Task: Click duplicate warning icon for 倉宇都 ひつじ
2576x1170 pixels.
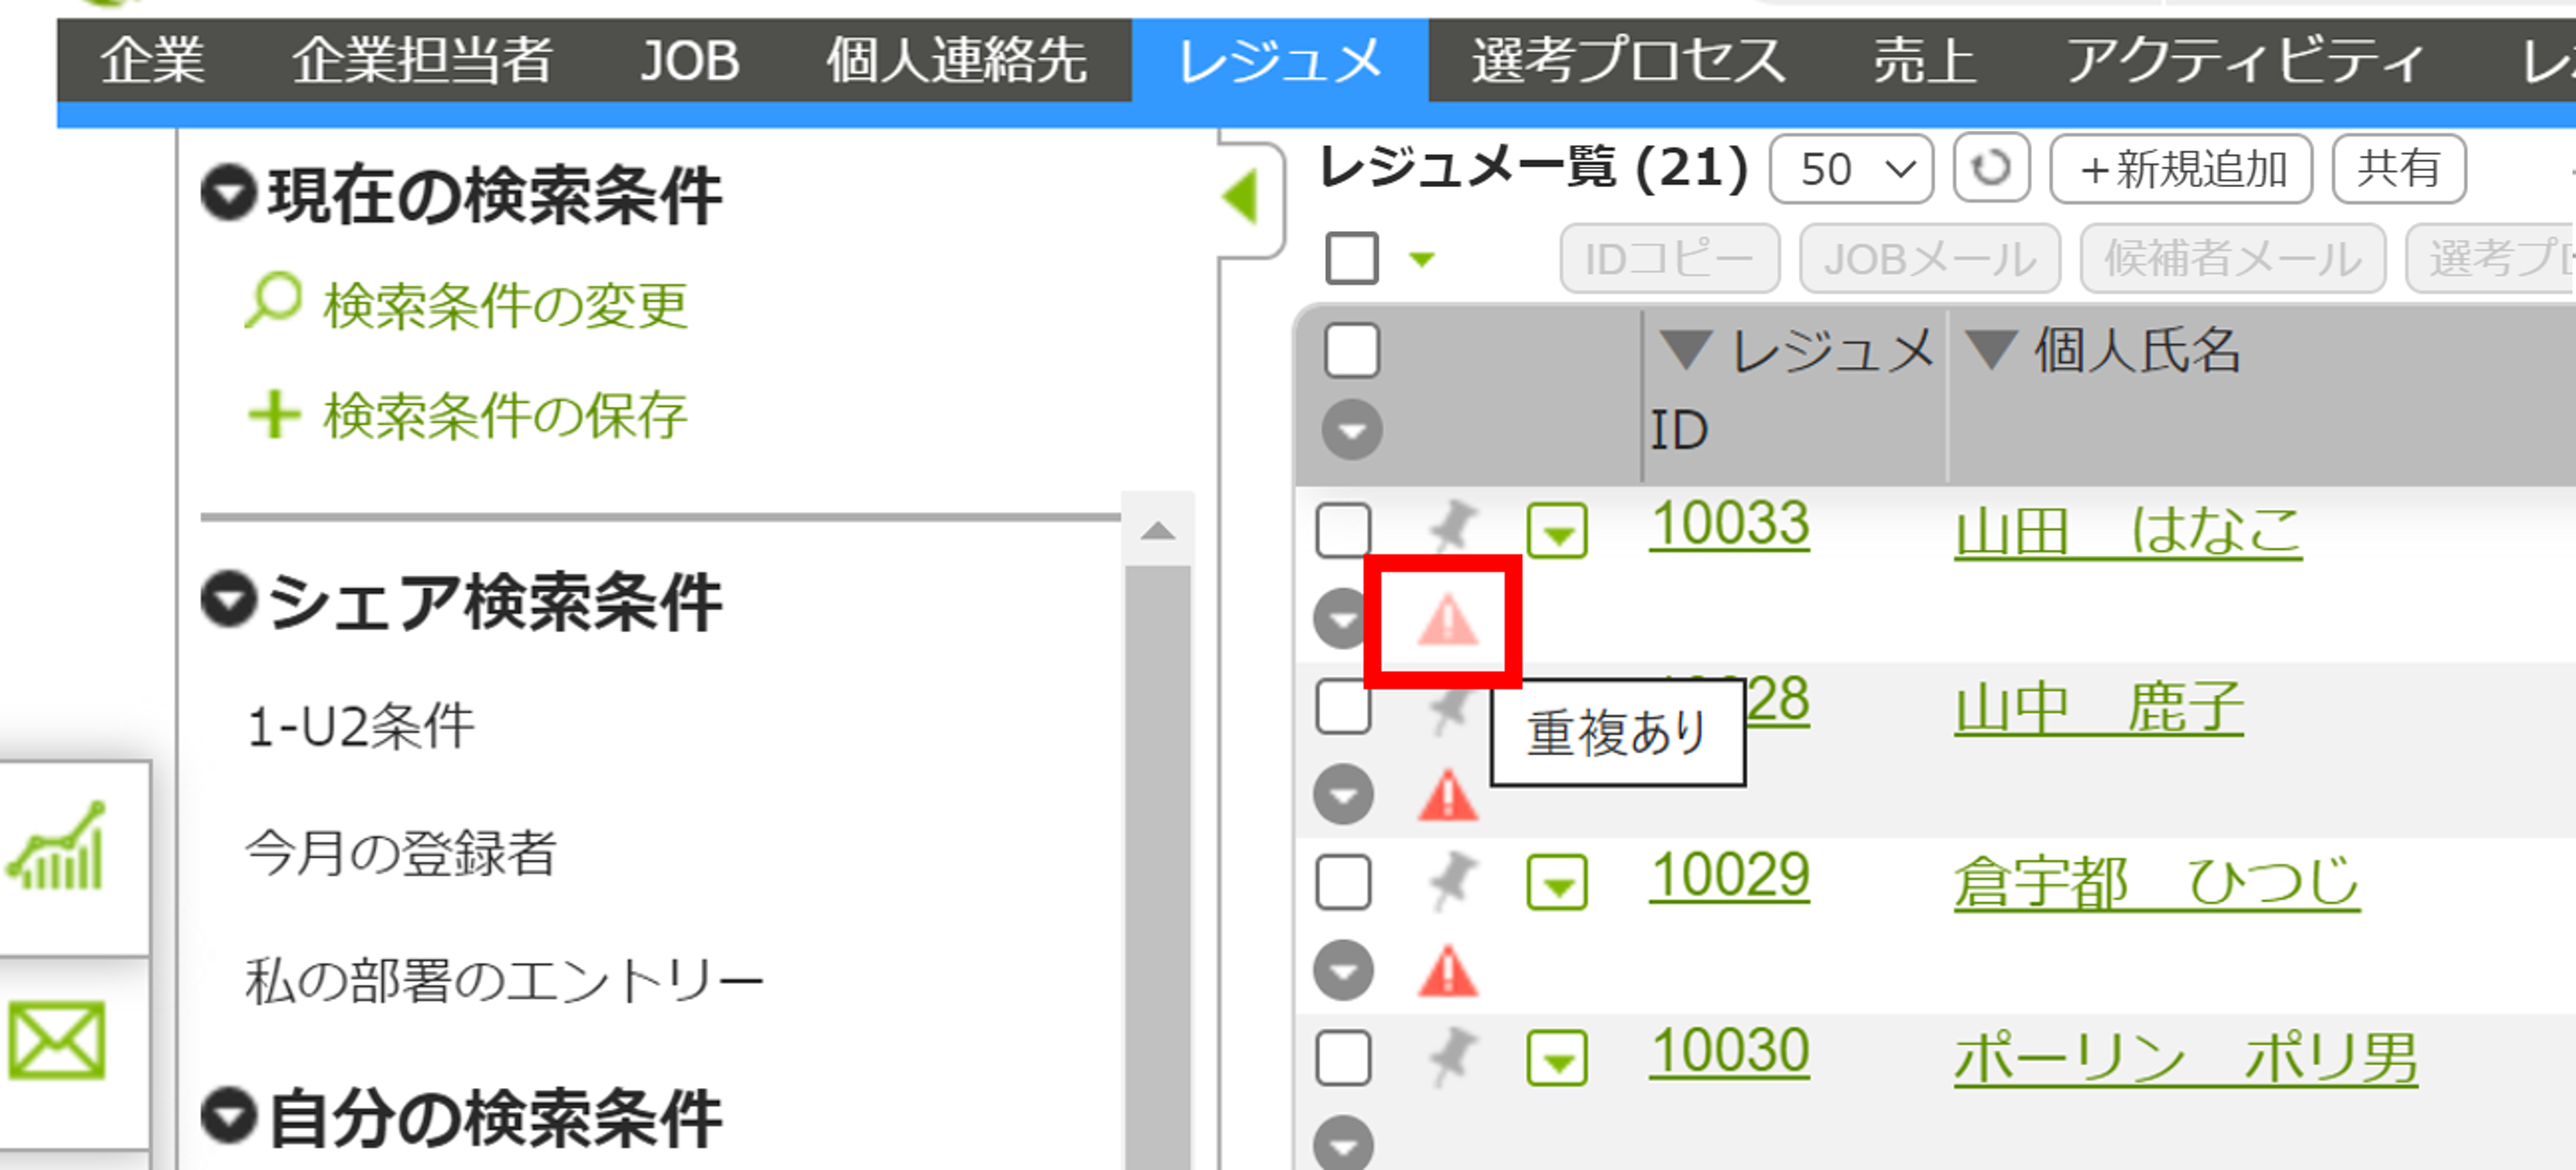Action: pos(1447,971)
